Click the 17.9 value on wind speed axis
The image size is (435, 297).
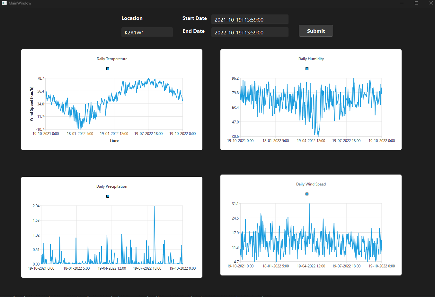click(235, 233)
